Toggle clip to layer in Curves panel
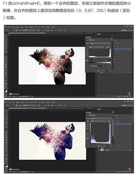Screen dimensions: 136x174 [x=99, y=146]
